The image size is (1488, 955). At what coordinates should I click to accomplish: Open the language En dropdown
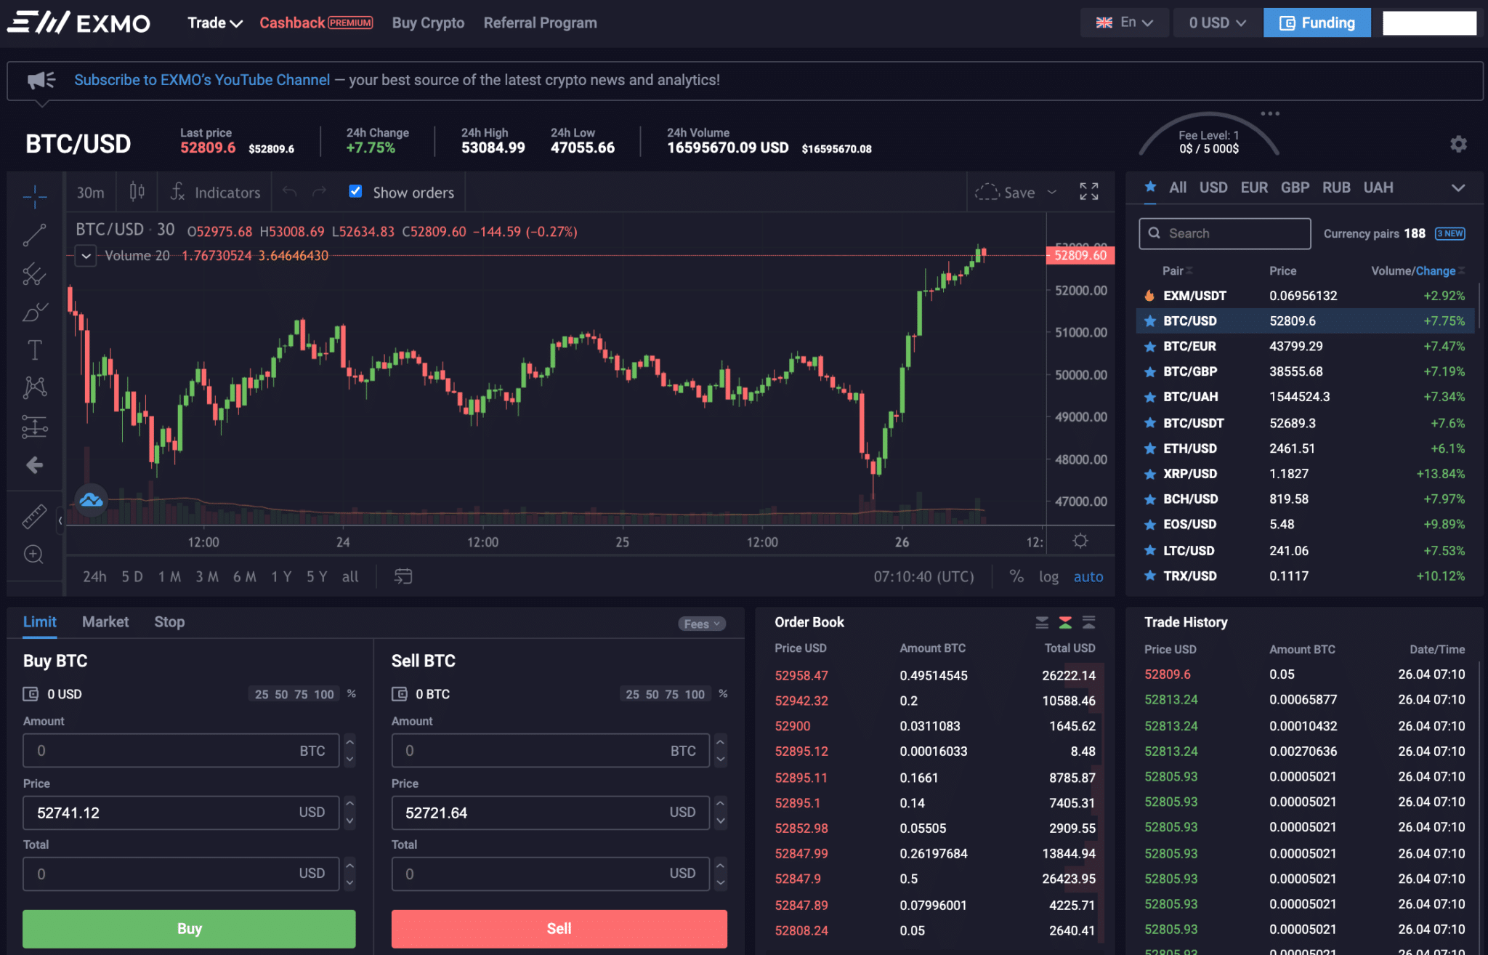click(1125, 23)
